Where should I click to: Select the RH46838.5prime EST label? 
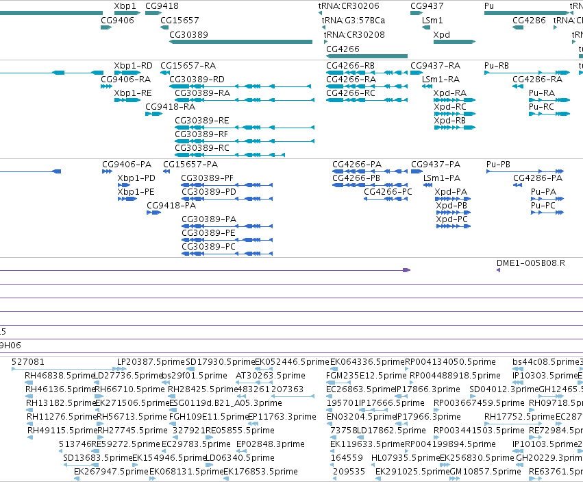(60, 376)
